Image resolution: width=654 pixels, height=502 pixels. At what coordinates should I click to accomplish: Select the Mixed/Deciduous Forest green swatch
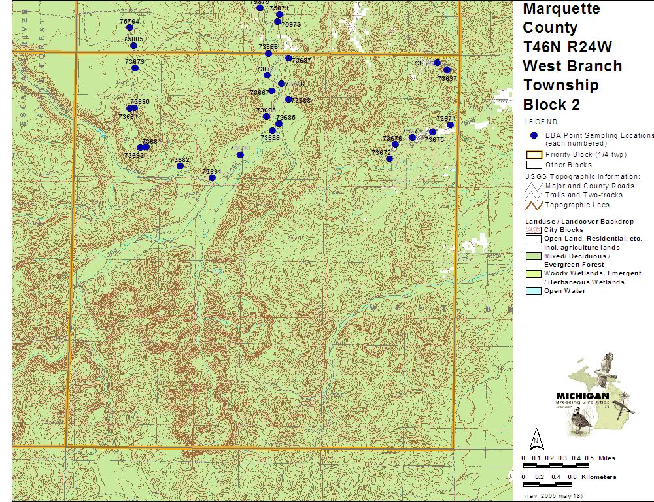(534, 256)
